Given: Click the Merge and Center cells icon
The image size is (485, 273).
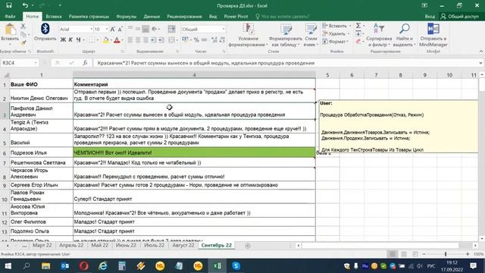Looking at the screenshot, I should click(x=171, y=40).
